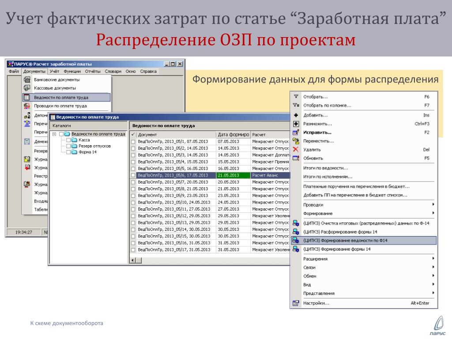
Task: Toggle the Форма 14 catalog checkbox
Action: pos(68,152)
